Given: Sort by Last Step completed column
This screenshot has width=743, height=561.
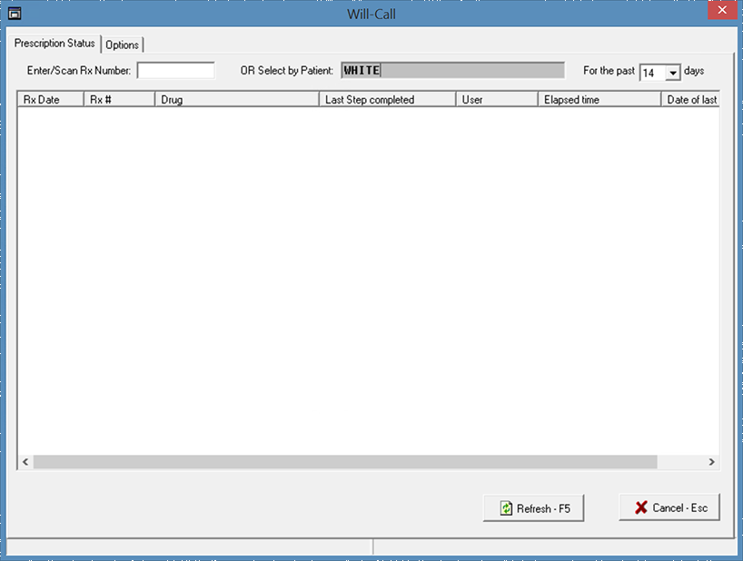Looking at the screenshot, I should tap(387, 100).
